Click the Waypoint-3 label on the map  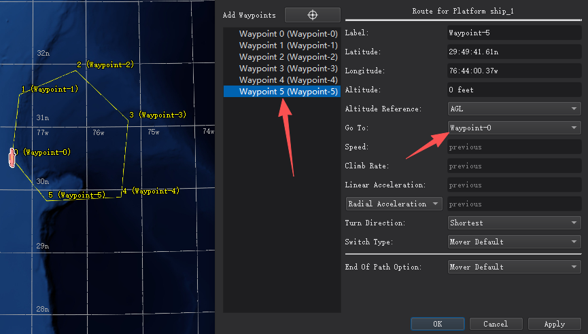click(x=158, y=115)
